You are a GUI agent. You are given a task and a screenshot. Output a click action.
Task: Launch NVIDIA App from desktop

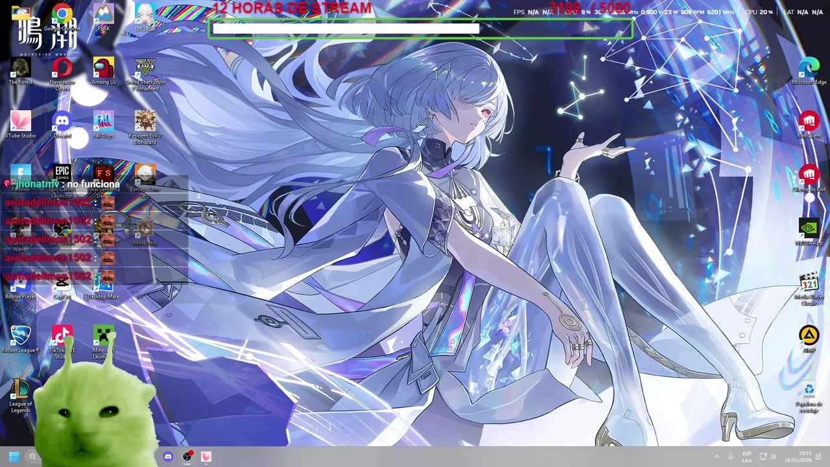pos(809,232)
